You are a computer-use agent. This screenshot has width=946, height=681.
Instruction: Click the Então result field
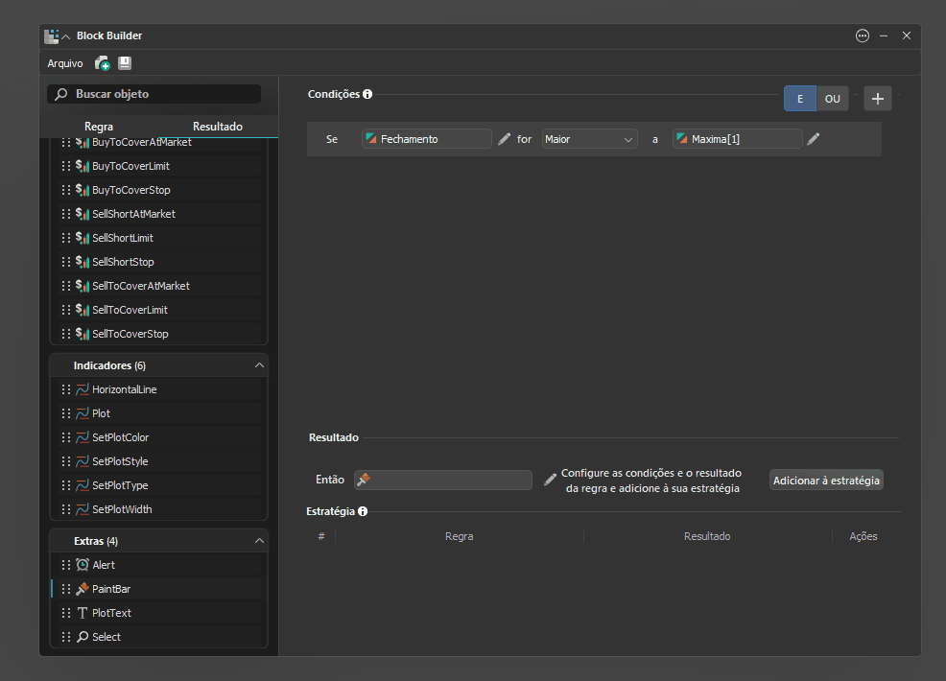pos(443,481)
